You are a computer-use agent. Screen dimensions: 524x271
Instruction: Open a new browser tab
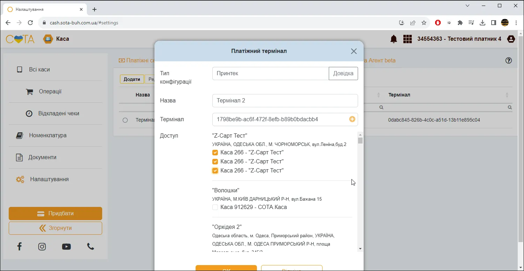click(94, 9)
